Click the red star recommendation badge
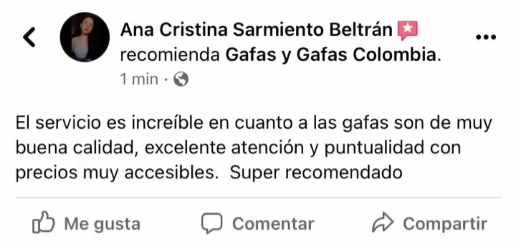Screen dimensions: 516x244 point(407,31)
